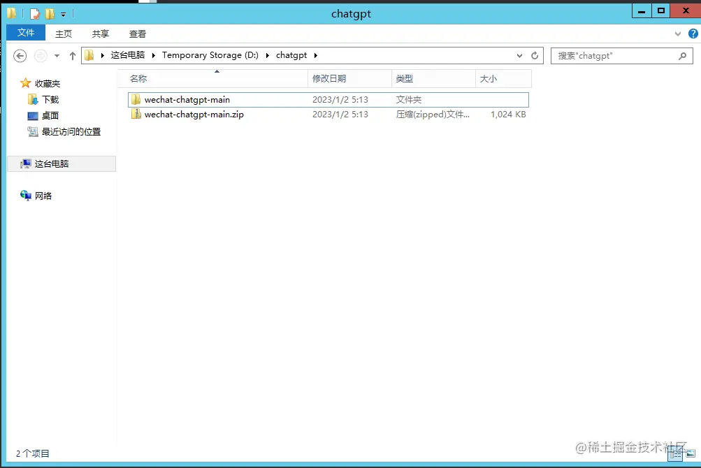Refresh the folder with the refresh icon
The image size is (701, 468).
pyautogui.click(x=535, y=56)
